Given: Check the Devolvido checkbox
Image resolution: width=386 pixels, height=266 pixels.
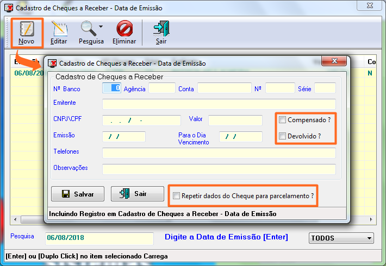Looking at the screenshot, I should (282, 136).
